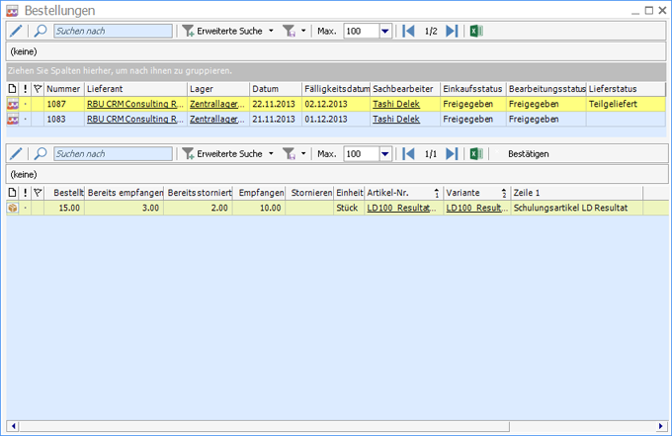Open the dropdown arrow beside lower 'Erweiterte Suche'
Viewport: 672px width, 436px height.
tap(271, 153)
